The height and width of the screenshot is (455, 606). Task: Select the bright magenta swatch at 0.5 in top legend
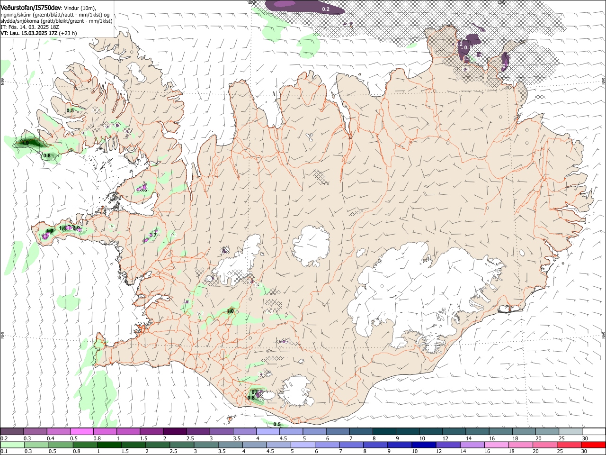(x=81, y=431)
